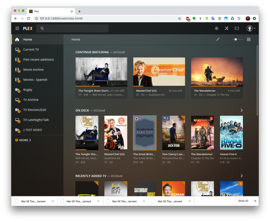270x222 pixels.
Task: Click Show All downloads button
Action: click(x=243, y=201)
